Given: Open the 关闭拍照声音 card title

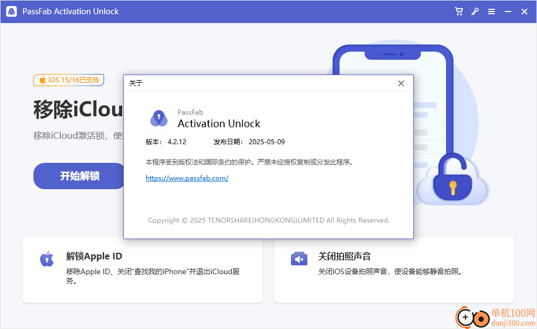Looking at the screenshot, I should (345, 256).
